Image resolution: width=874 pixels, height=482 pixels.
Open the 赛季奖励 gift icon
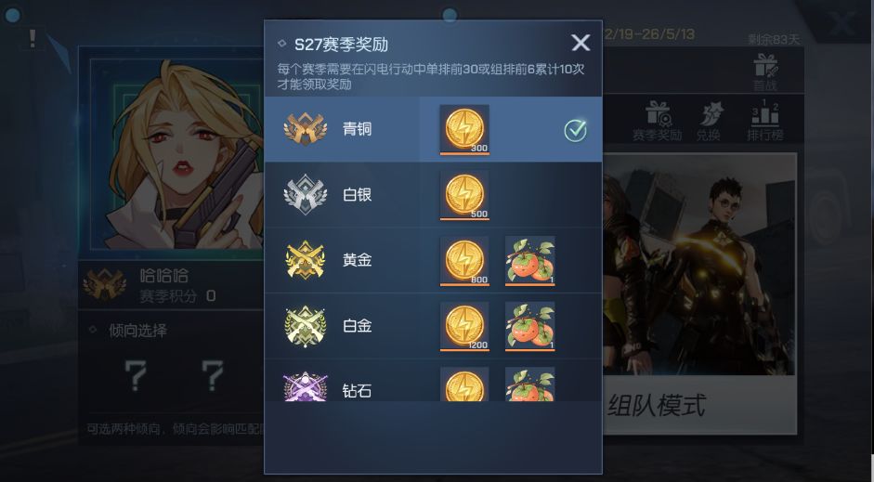(x=658, y=121)
